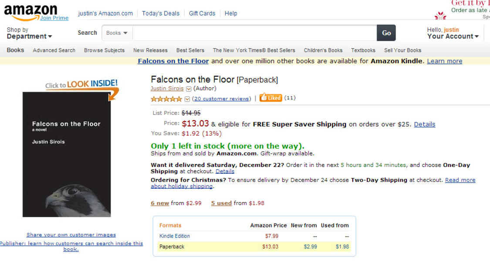Viewport: 490px width, 261px height.
Task: Open the Books search category dropdown
Action: (x=117, y=33)
